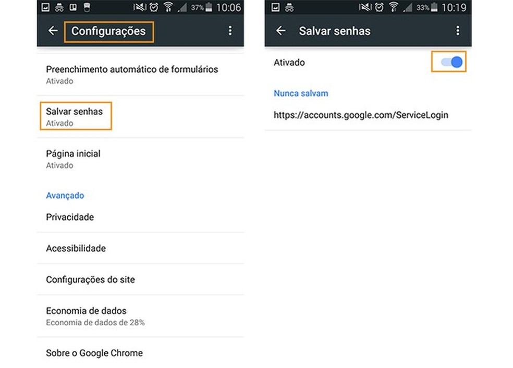Open Preenchimento automático de formulários
Viewport: 513px width, 368px height.
(x=140, y=75)
